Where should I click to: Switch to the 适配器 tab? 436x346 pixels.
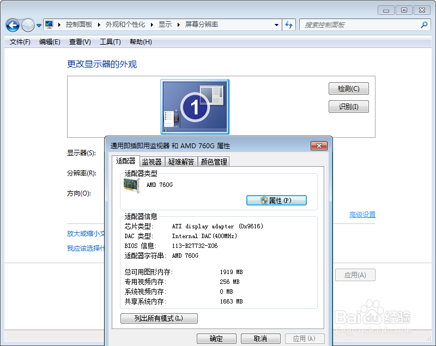[126, 161]
